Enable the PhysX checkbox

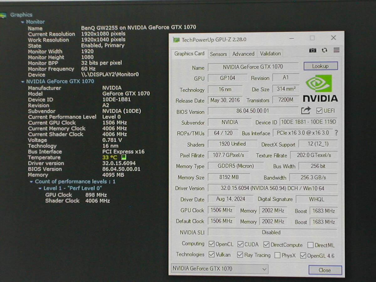coord(277,255)
